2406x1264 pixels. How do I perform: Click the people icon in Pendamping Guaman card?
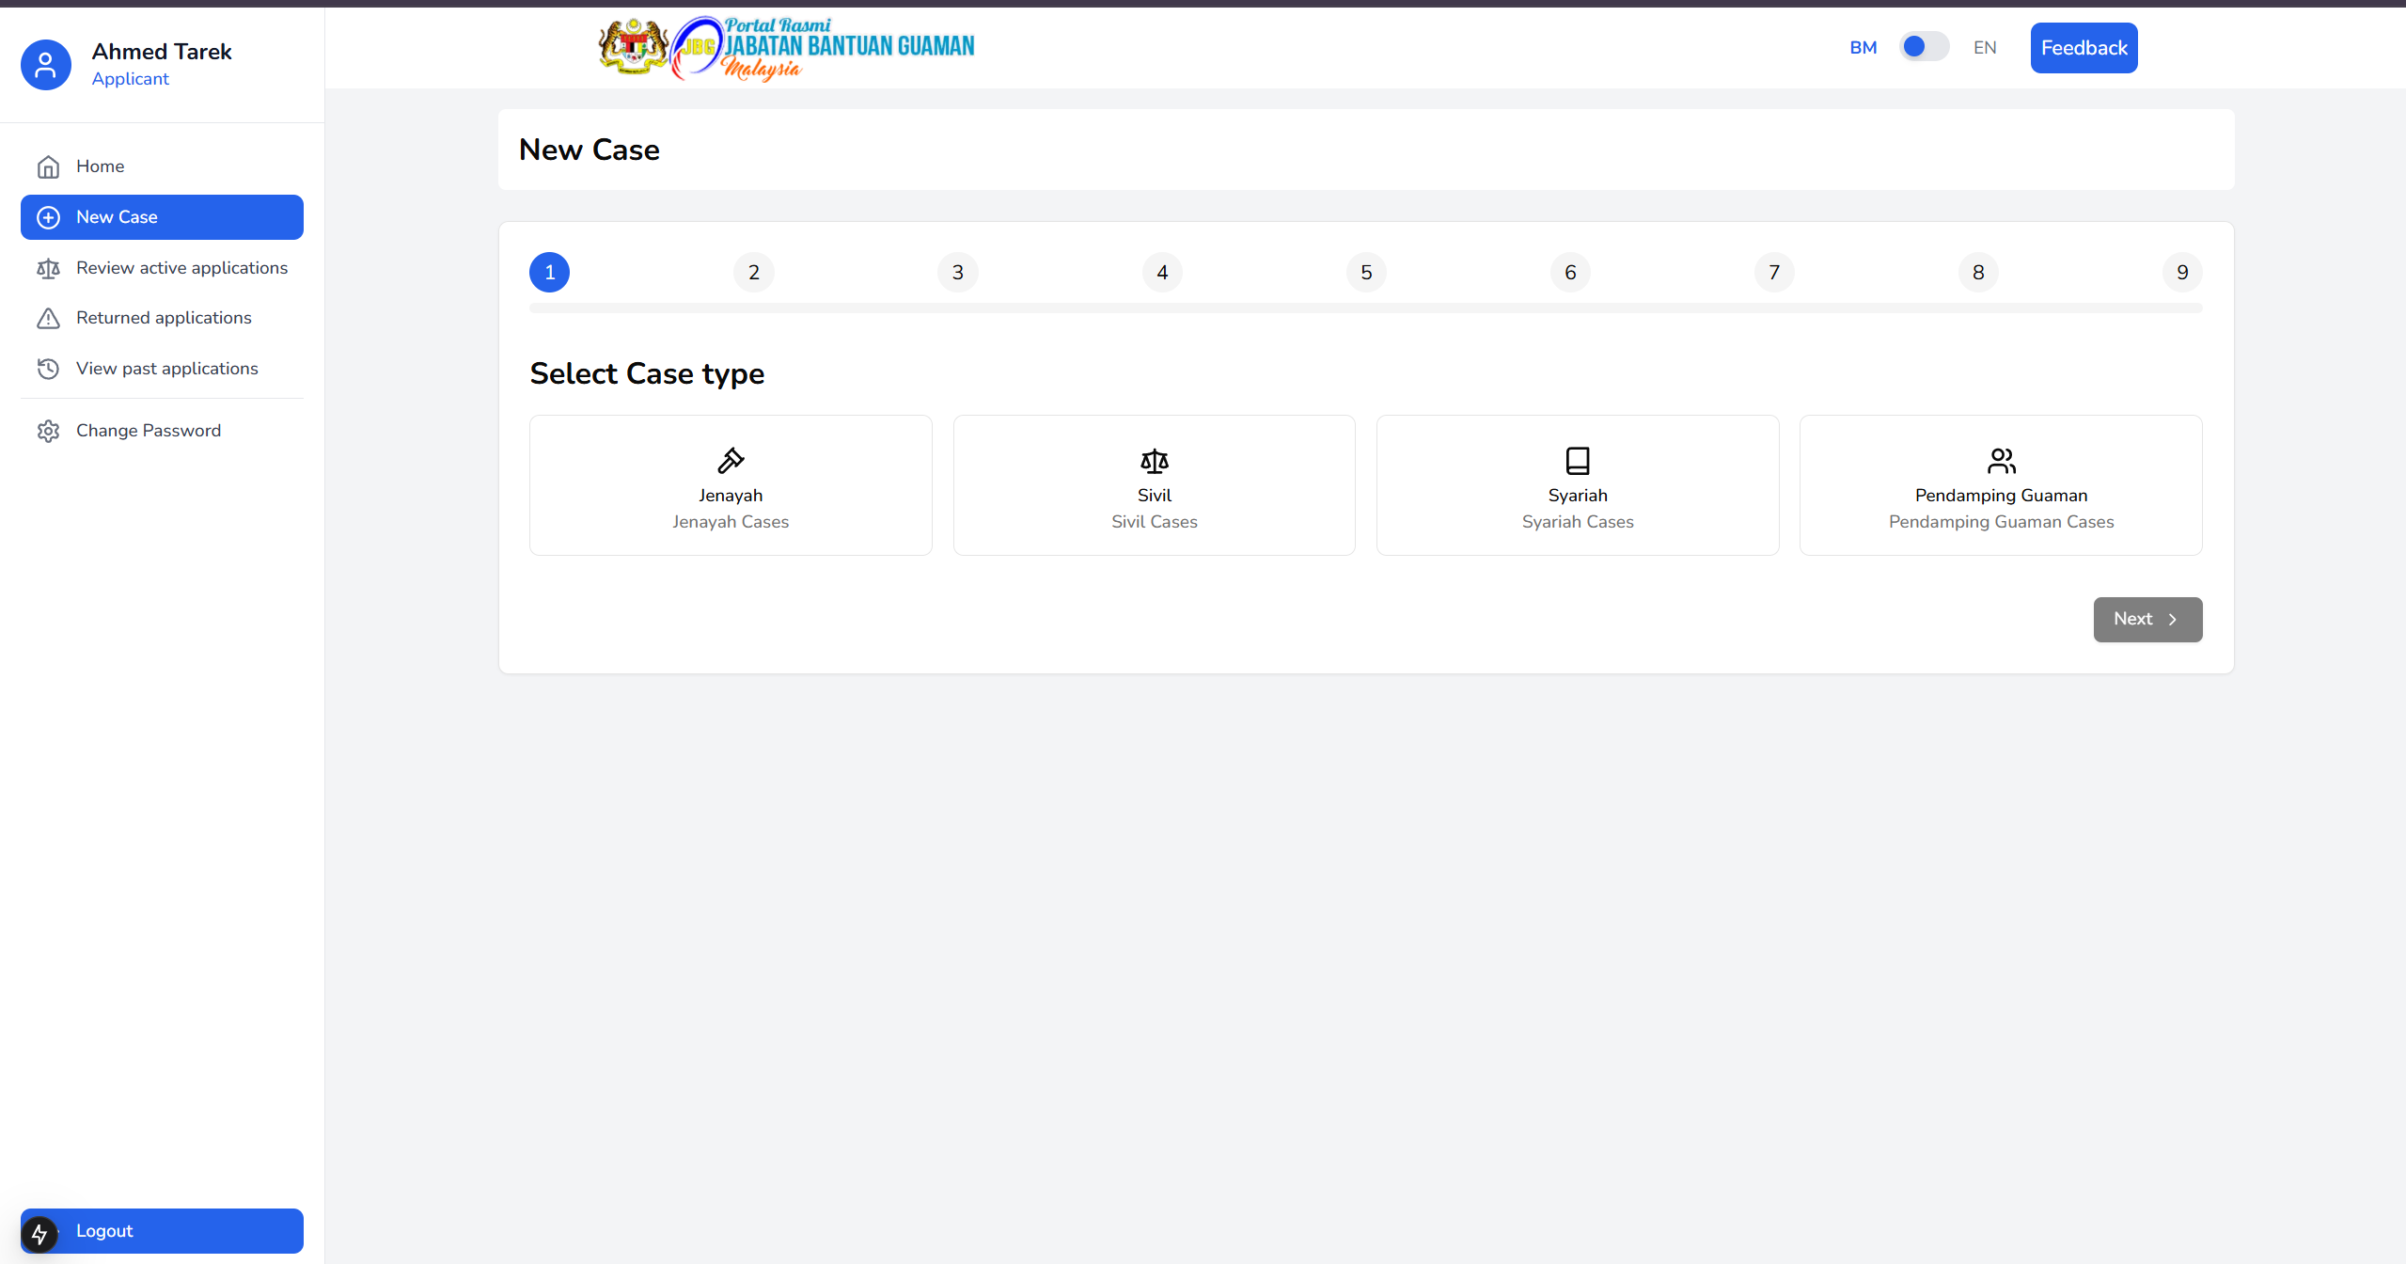click(2001, 460)
